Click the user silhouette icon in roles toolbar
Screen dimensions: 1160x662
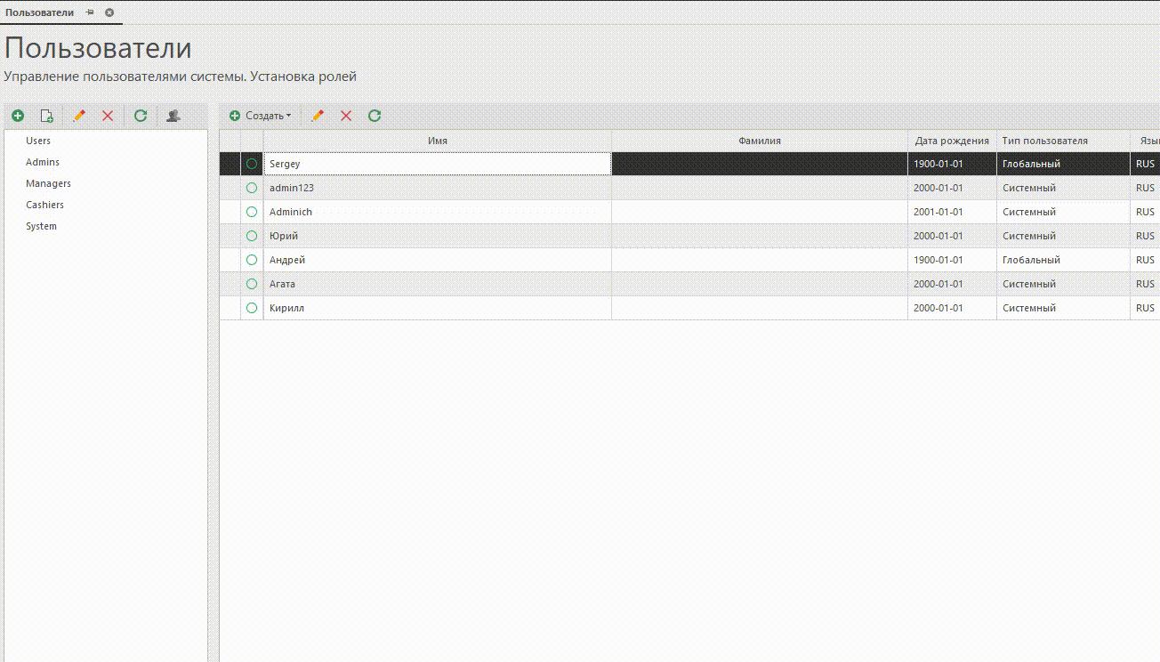pyautogui.click(x=173, y=116)
